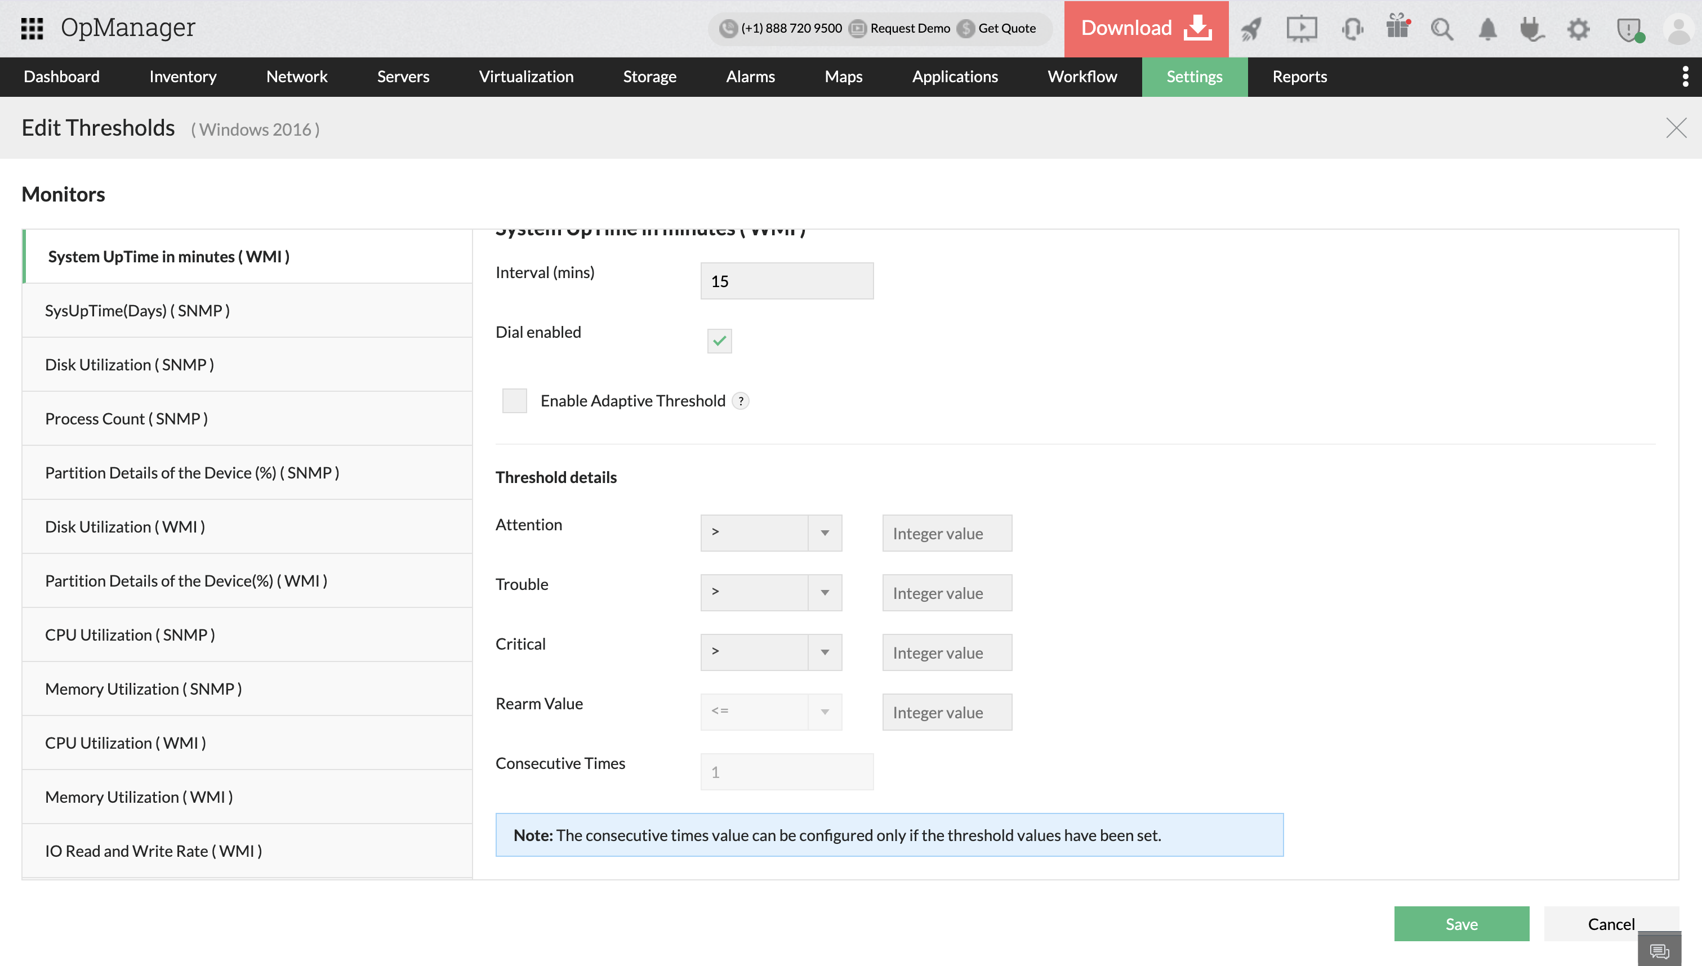Switch to the Reports tab

[x=1299, y=77]
